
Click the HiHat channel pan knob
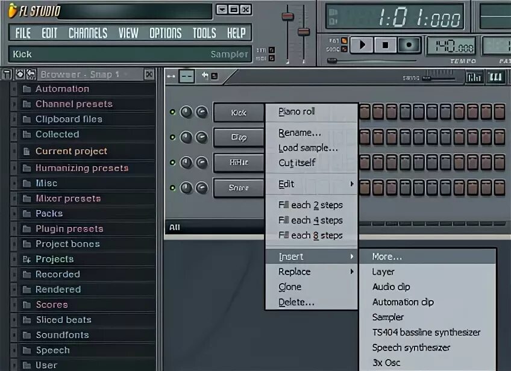[186, 162]
